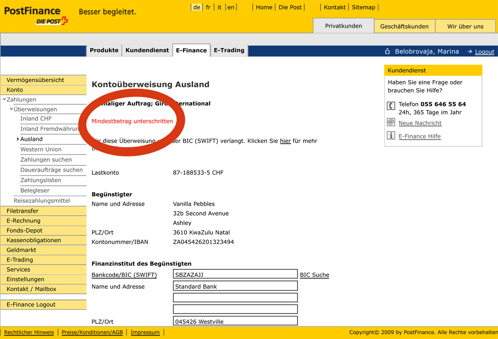Select Inland CHF transfer
The image size is (498, 339).
coord(36,119)
